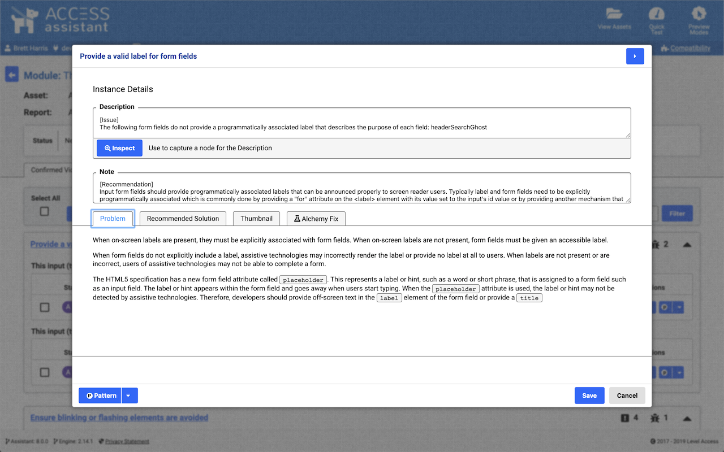Click into the Note text area

point(362,188)
